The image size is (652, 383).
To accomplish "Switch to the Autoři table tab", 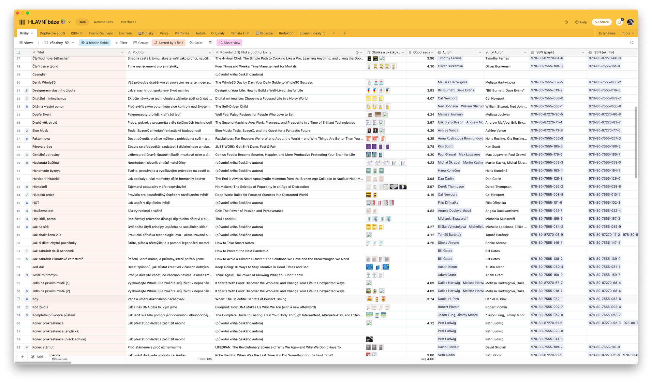I will 200,33.
